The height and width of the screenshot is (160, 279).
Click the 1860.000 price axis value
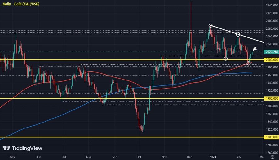pos(272,114)
